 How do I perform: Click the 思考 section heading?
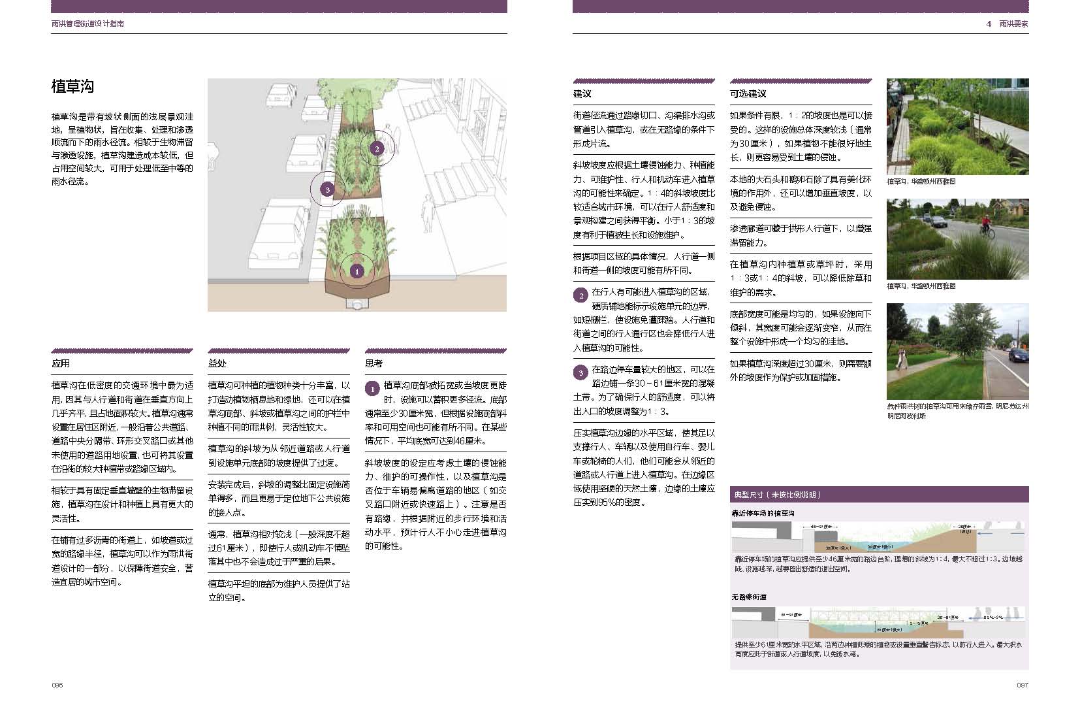click(374, 363)
